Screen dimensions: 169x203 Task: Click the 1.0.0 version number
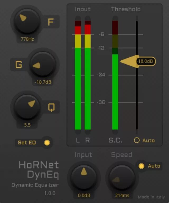click(50, 193)
